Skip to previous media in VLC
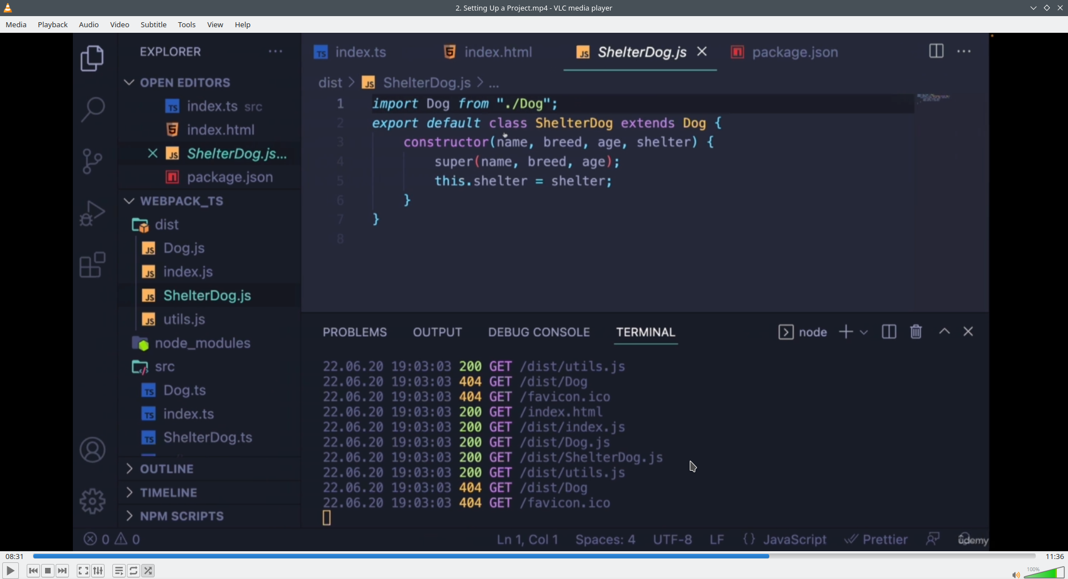The width and height of the screenshot is (1068, 579). coord(33,571)
